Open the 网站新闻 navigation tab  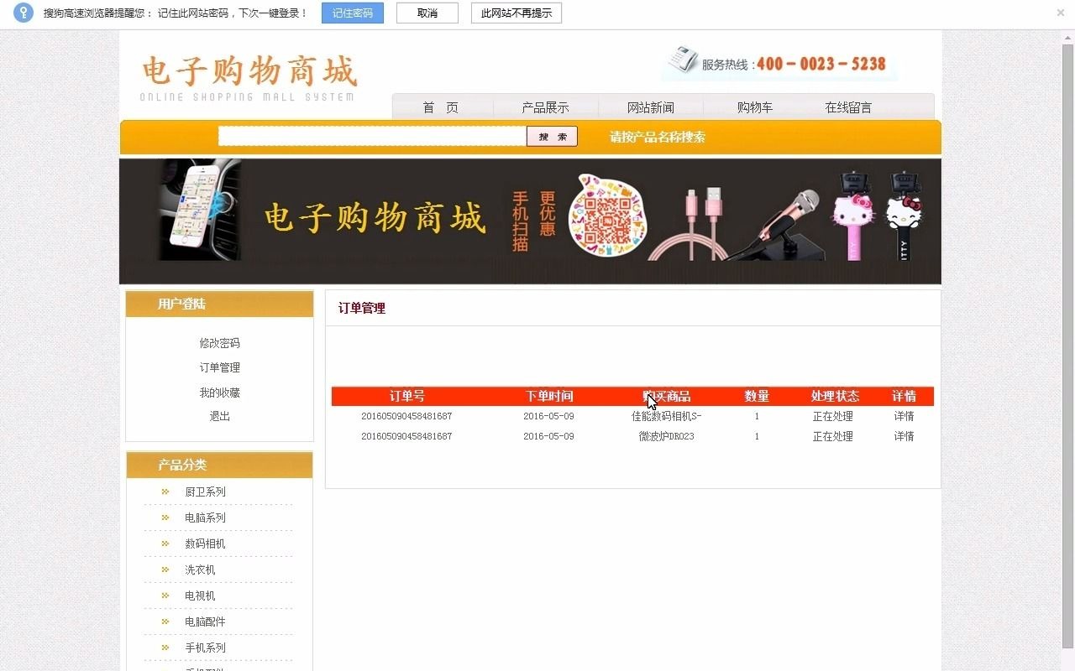[x=650, y=107]
